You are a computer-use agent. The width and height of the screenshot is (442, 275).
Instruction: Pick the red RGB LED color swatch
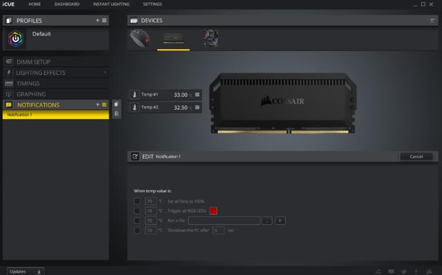[213, 211]
